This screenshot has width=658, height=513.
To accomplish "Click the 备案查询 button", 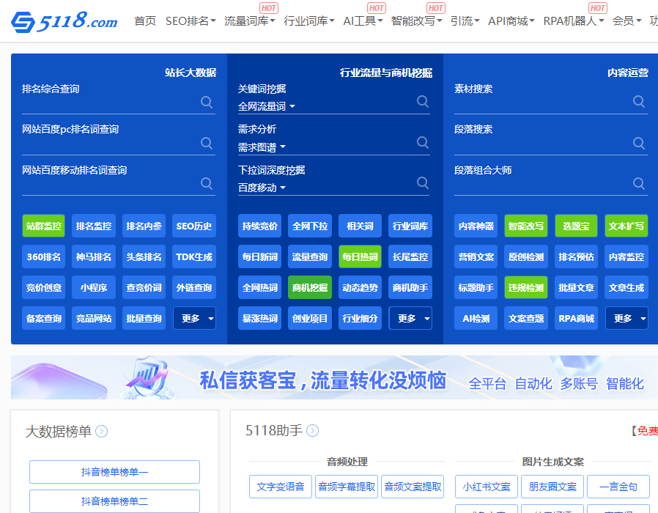I will (44, 318).
